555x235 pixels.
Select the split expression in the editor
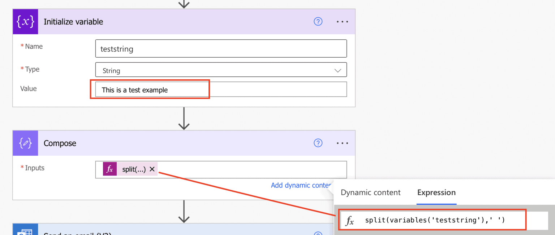432,220
